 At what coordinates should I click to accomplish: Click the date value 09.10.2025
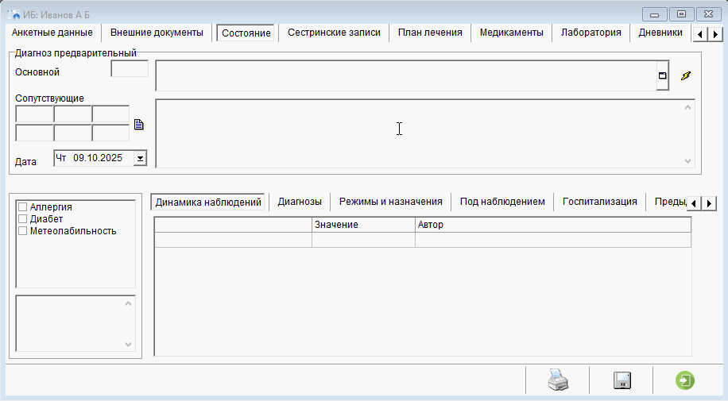[98, 158]
